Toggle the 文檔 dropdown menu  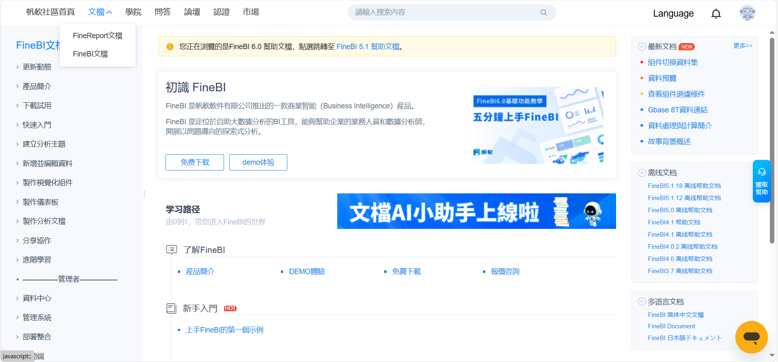100,12
